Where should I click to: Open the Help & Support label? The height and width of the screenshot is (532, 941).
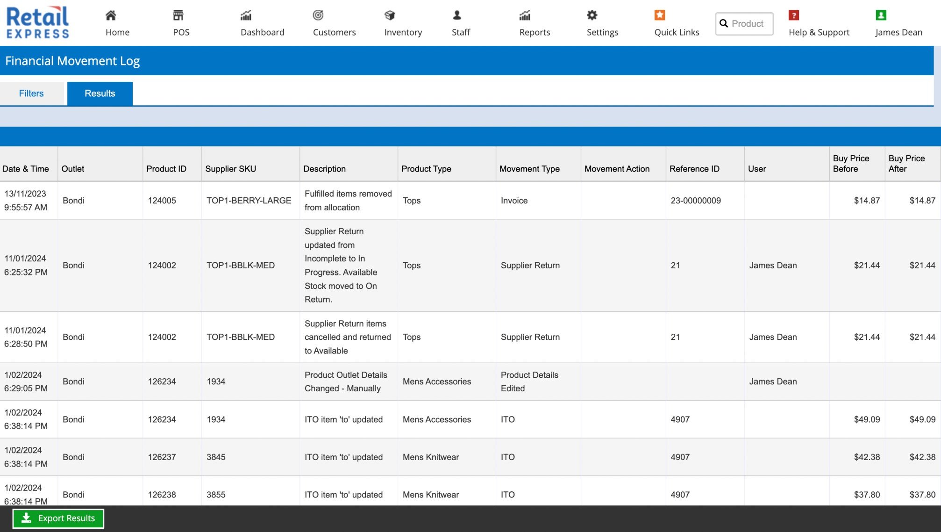pyautogui.click(x=819, y=32)
